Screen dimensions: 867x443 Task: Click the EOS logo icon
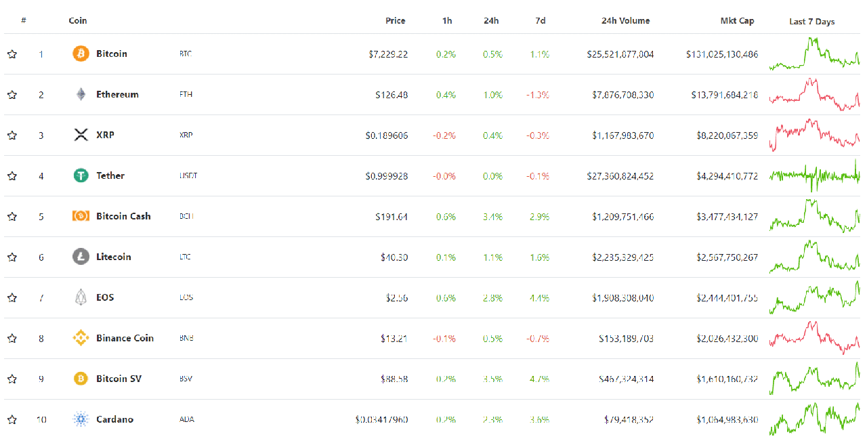point(81,297)
